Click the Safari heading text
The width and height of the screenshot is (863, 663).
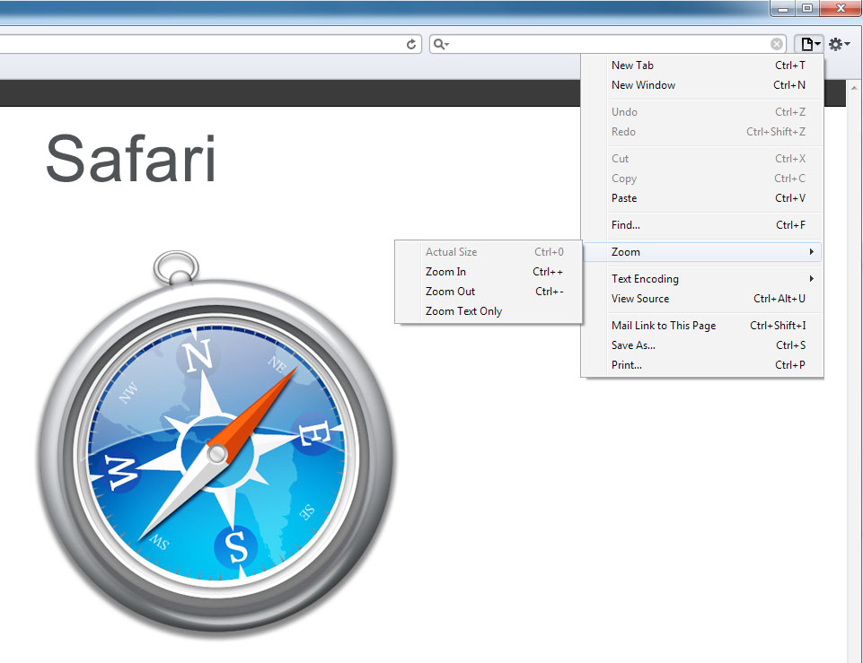(x=131, y=159)
